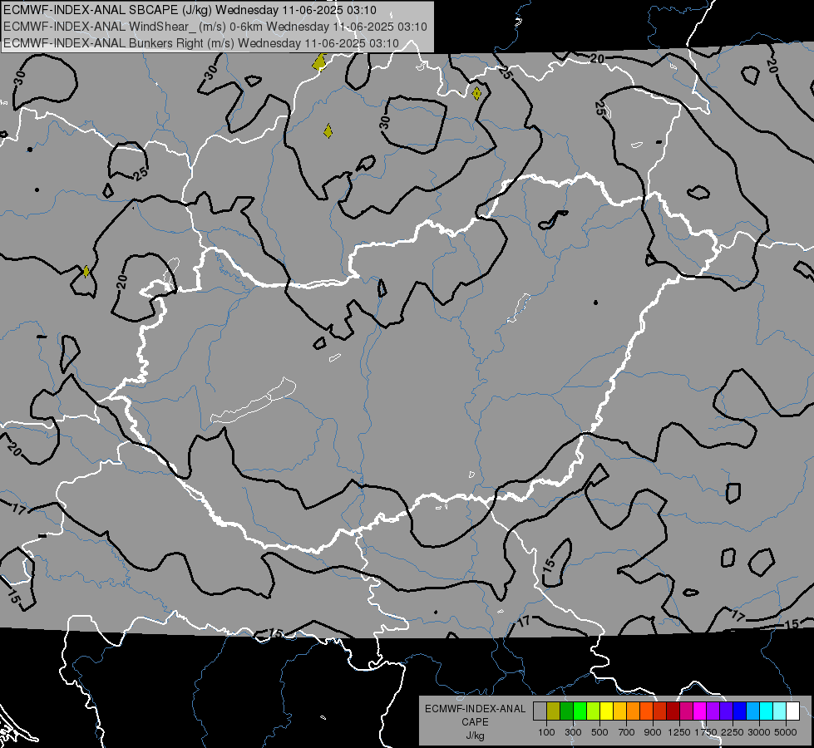Click the Bunkers Right (m/s) title line

point(201,43)
